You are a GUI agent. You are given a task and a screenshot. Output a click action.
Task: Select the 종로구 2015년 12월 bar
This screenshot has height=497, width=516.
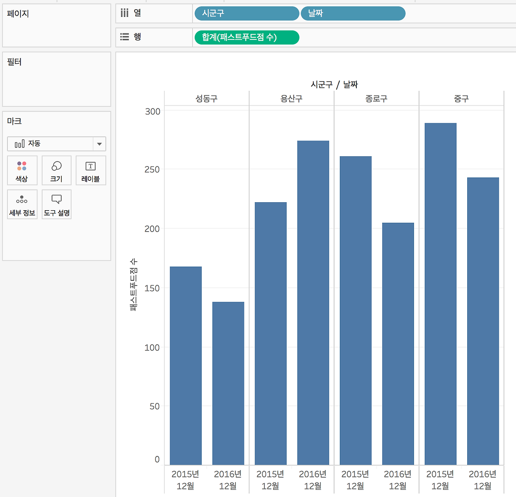(x=356, y=311)
